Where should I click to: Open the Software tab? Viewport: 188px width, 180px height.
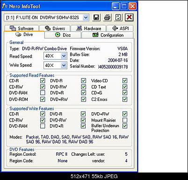point(22,29)
